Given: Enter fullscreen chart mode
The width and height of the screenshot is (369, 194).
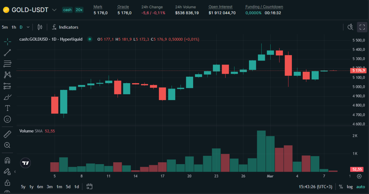Looking at the screenshot, I should tap(362, 27).
